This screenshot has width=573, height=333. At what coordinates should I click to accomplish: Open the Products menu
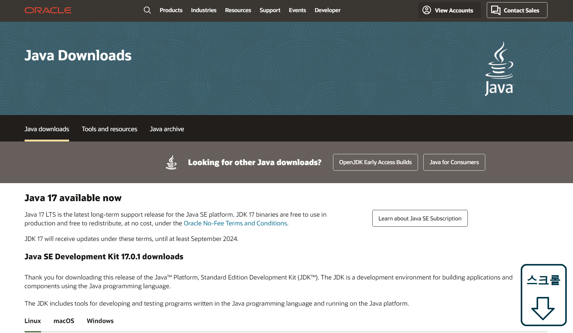[171, 10]
